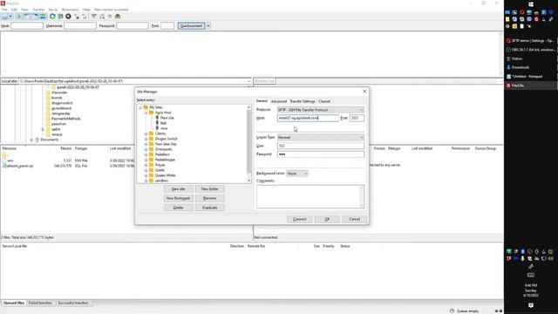This screenshot has width=558, height=314.
Task: Collapse the Agila Host folder
Action: (146, 113)
